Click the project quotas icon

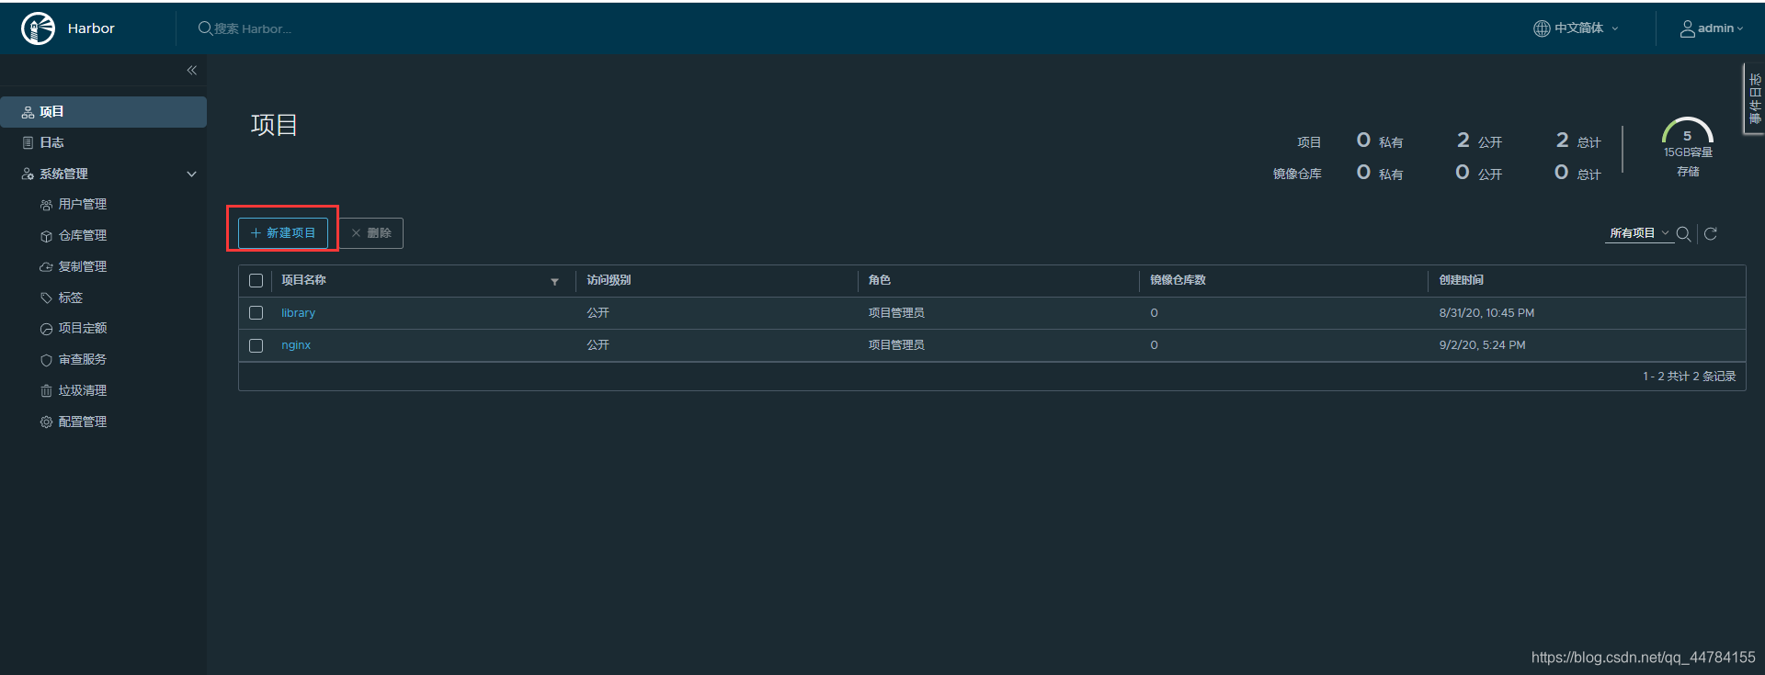coord(46,329)
